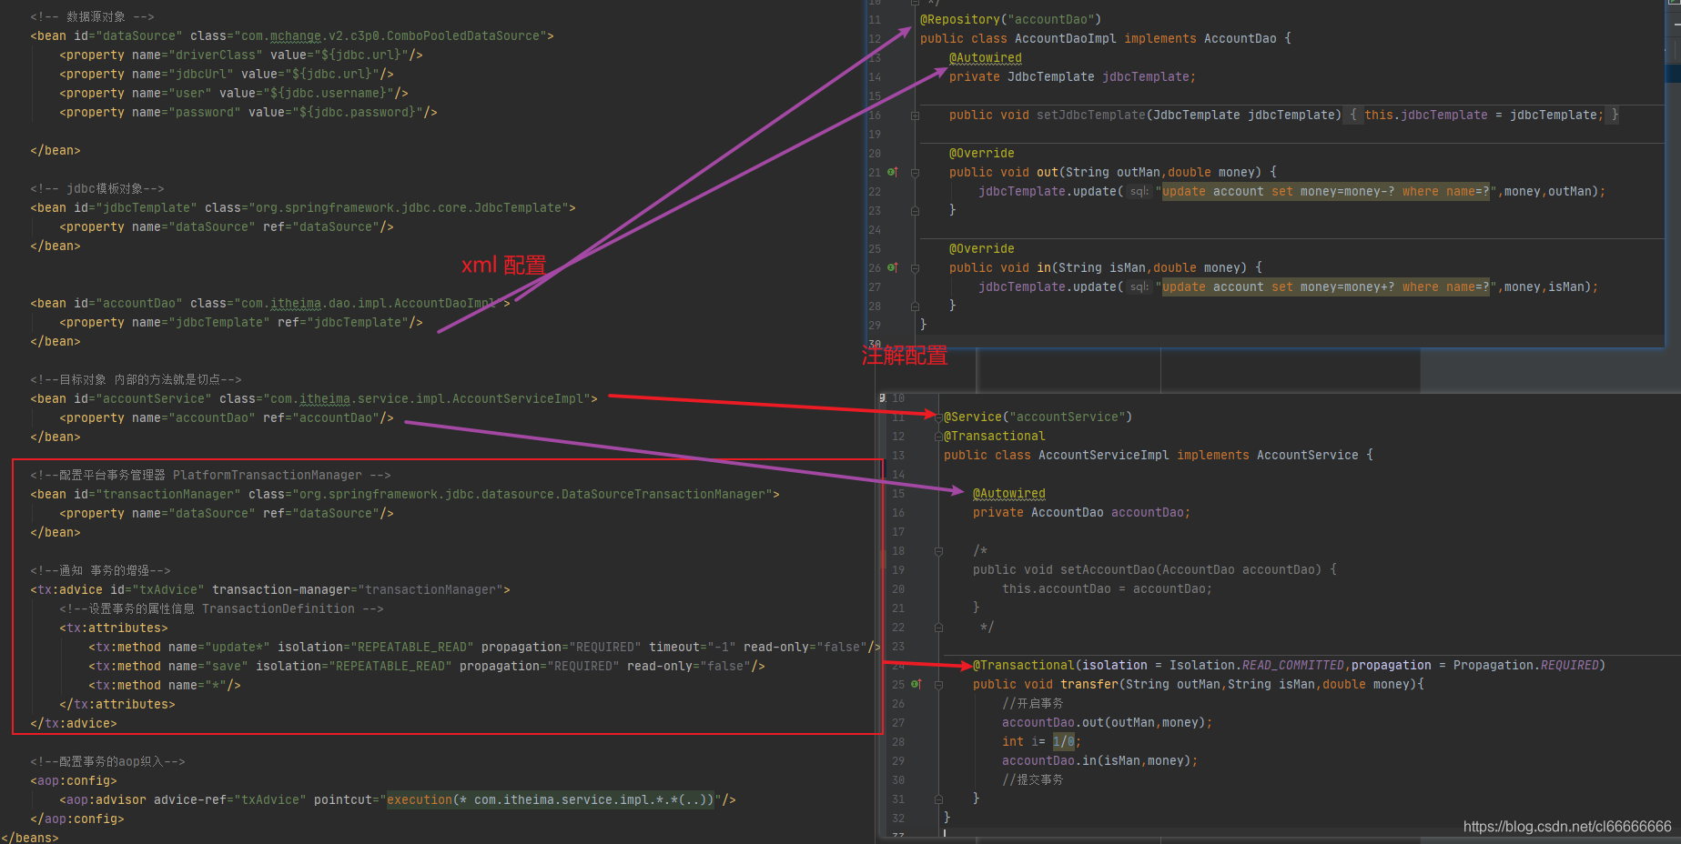Collapse the transfer method fold marker
1681x844 pixels.
938,685
